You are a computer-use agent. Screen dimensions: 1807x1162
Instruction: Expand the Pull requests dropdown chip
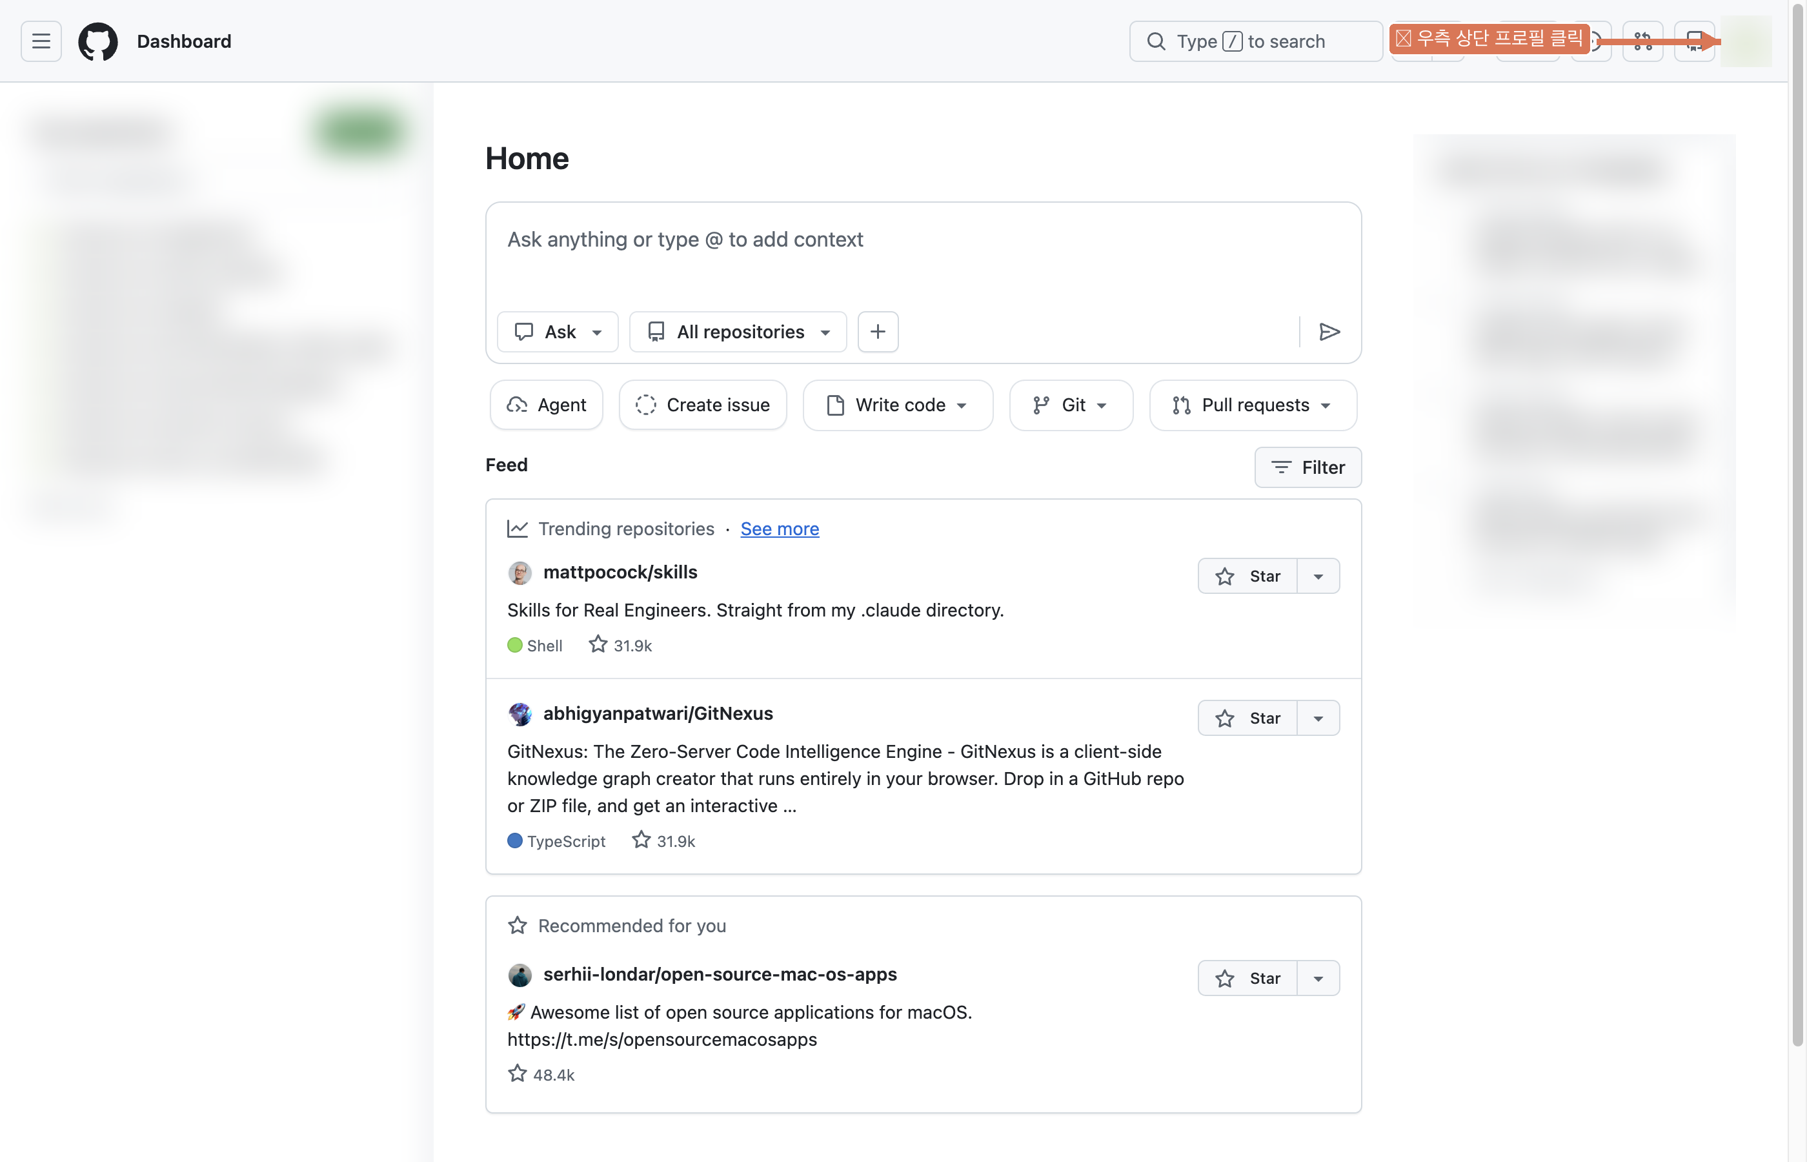[x=1253, y=405]
